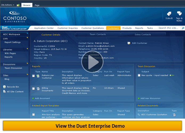Open the Sales Contacts tab
The image size is (185, 133).
coord(143,34)
